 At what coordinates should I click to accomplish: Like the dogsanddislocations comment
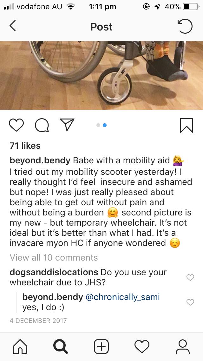point(190,277)
